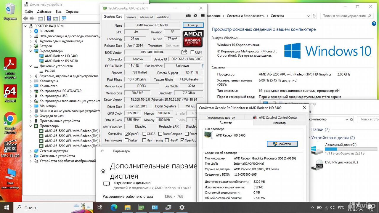Launch MPC-BE x64 desktop shortcut

[x=10, y=148]
